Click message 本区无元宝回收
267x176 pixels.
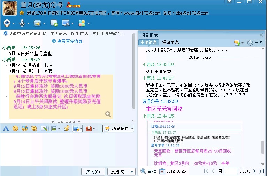click(x=164, y=109)
